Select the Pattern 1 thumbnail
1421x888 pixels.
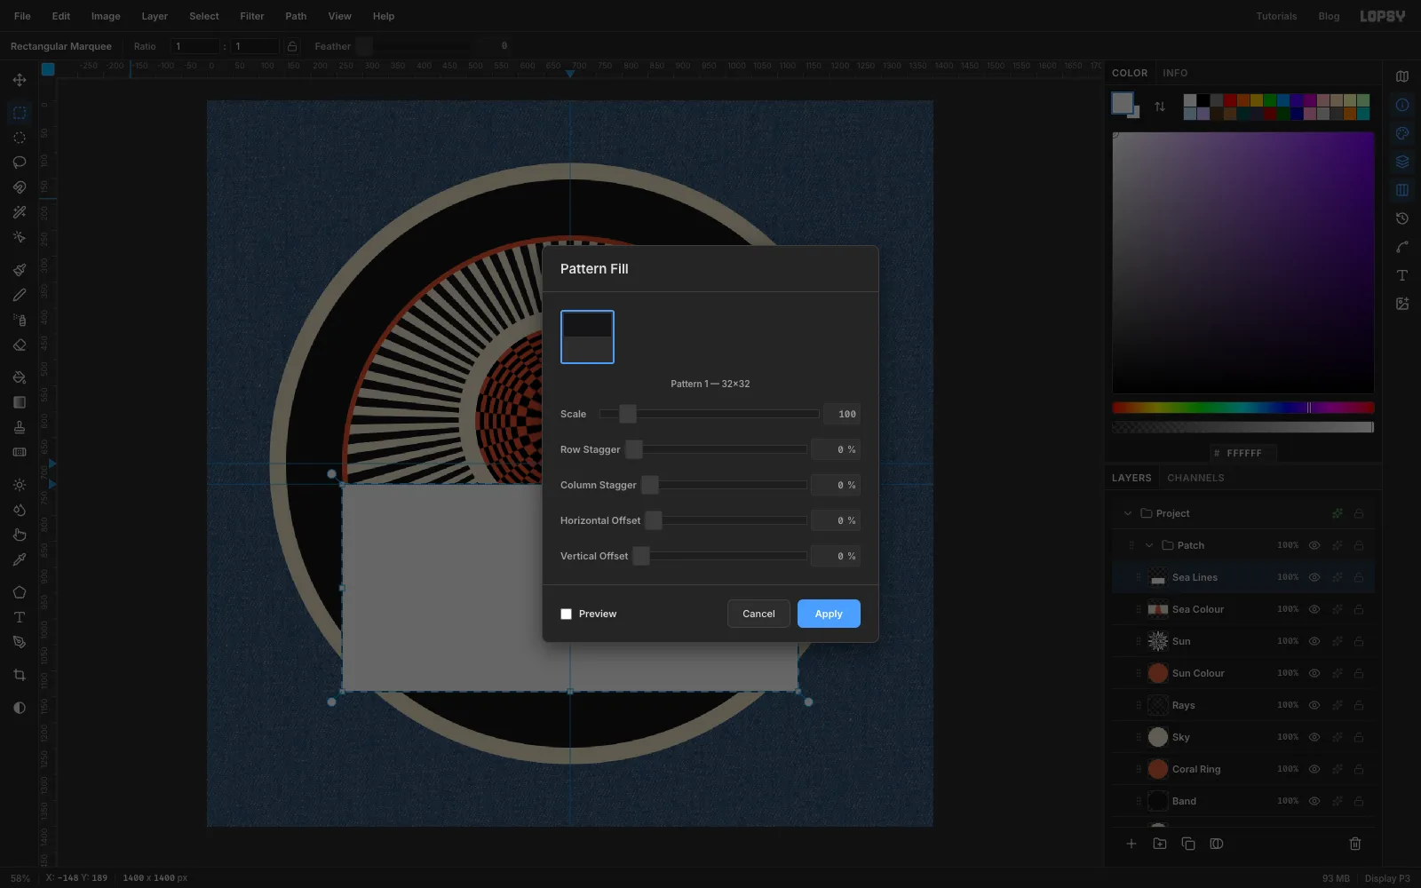(x=587, y=337)
